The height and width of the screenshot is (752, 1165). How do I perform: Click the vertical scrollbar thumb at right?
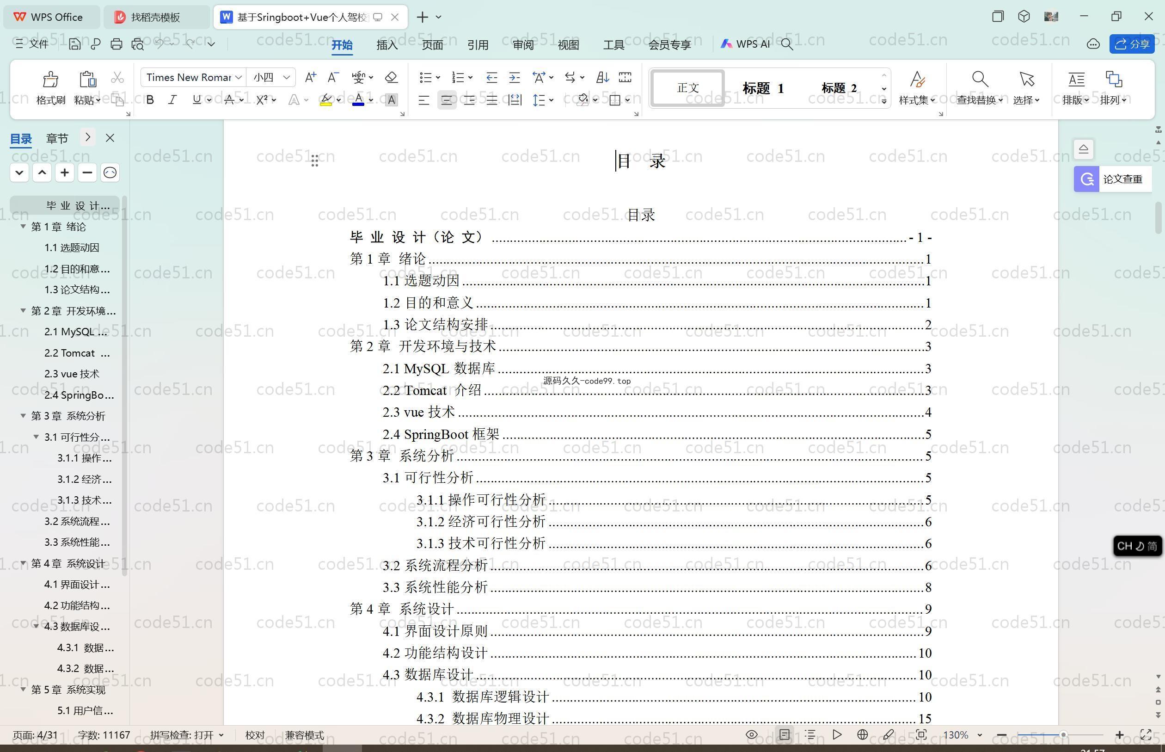[1158, 217]
